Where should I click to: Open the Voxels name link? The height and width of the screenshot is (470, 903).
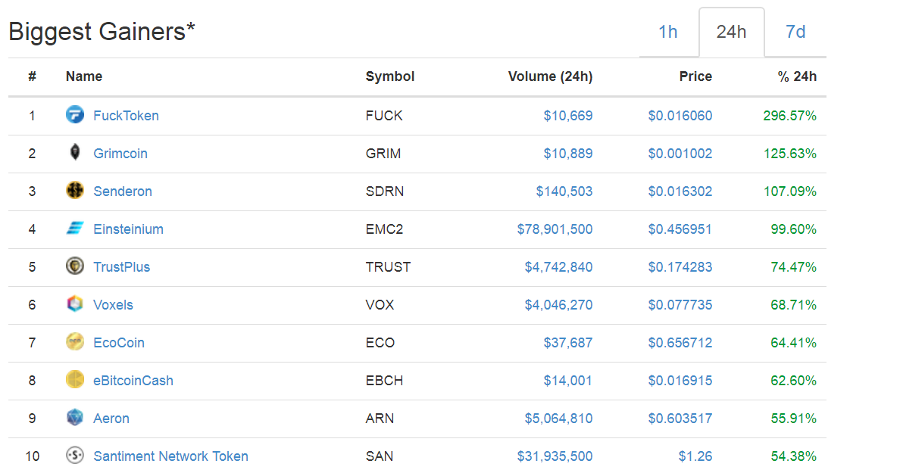[x=113, y=305]
